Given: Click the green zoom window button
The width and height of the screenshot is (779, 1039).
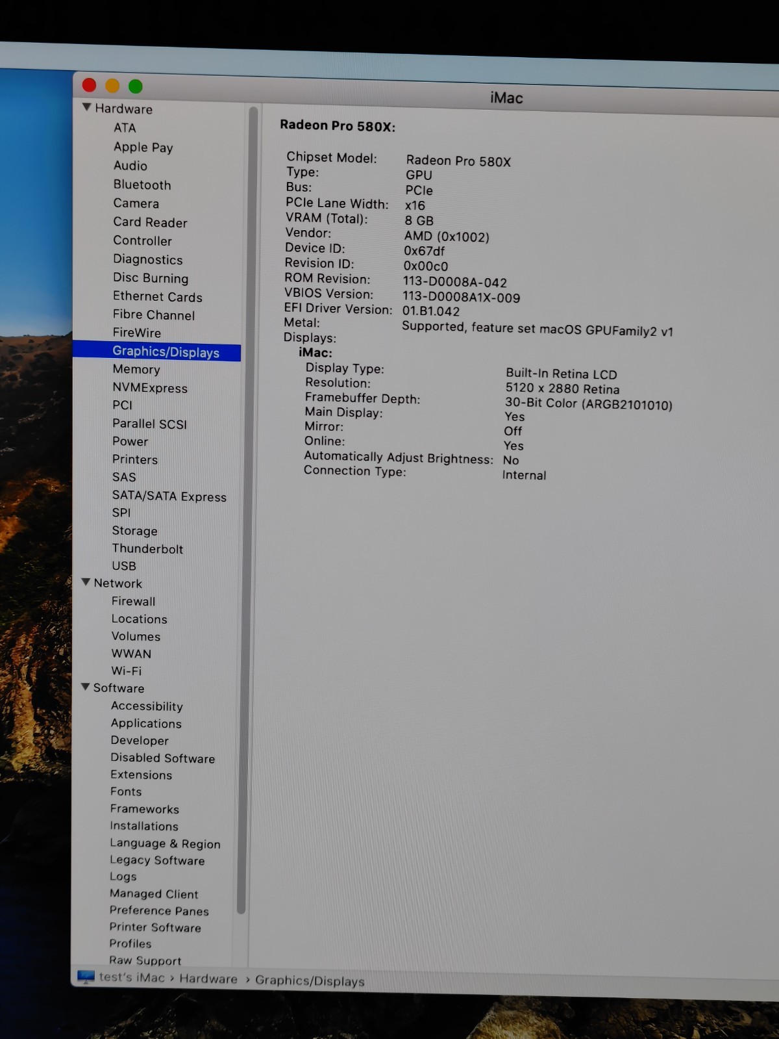Looking at the screenshot, I should pyautogui.click(x=136, y=86).
